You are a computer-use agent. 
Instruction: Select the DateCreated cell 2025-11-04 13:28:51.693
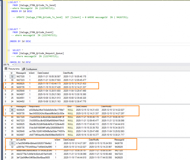(49, 91)
